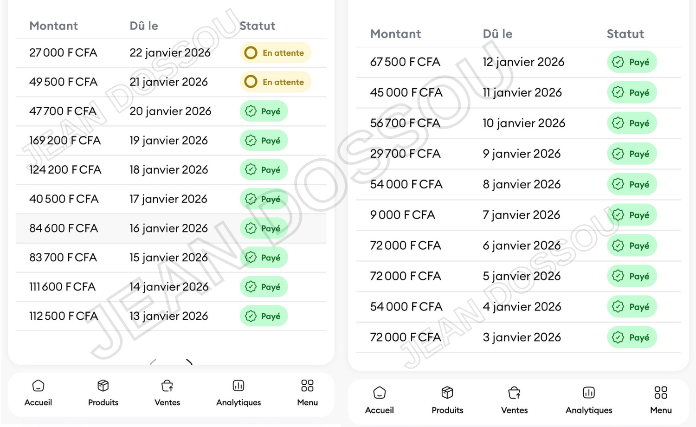Open the 169 200 F CFA payment row
Screen dimensions: 696x427
click(x=171, y=141)
